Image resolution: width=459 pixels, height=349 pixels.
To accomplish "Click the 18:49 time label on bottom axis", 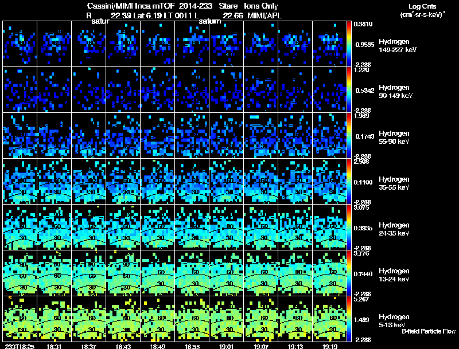I will 157,346.
